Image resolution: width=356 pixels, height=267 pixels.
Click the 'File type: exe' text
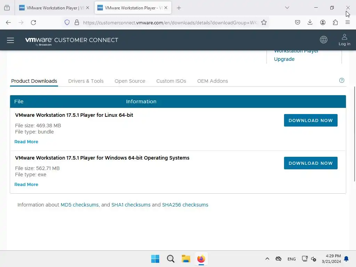click(31, 175)
